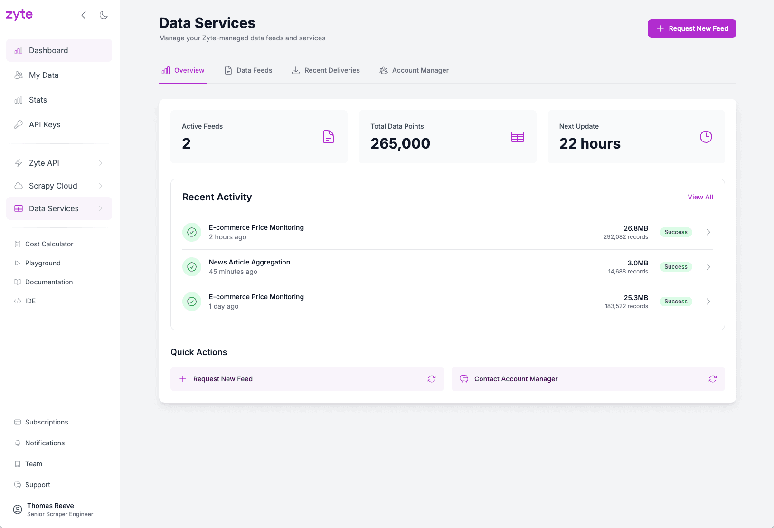Click E-commerce Price Monitoring, 2 hours ago
Image resolution: width=774 pixels, height=528 pixels.
click(x=256, y=227)
